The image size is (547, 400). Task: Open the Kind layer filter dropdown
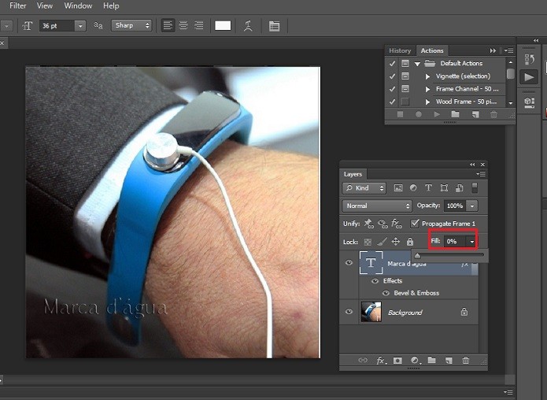pyautogui.click(x=364, y=188)
